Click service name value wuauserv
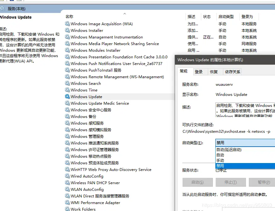 click(x=224, y=84)
